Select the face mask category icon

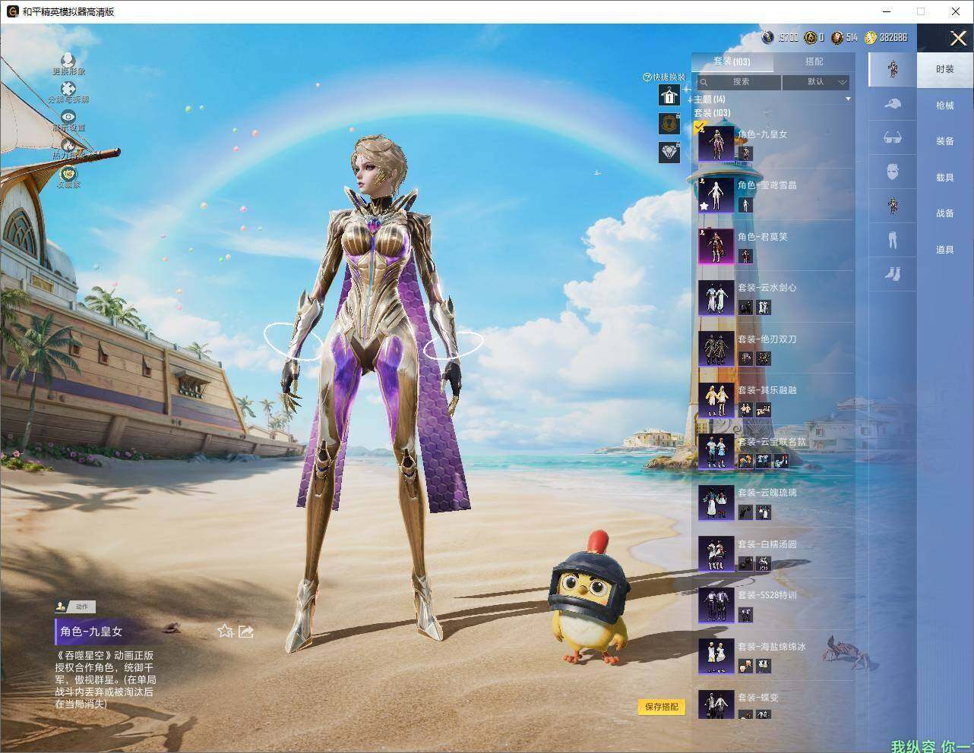pyautogui.click(x=893, y=172)
